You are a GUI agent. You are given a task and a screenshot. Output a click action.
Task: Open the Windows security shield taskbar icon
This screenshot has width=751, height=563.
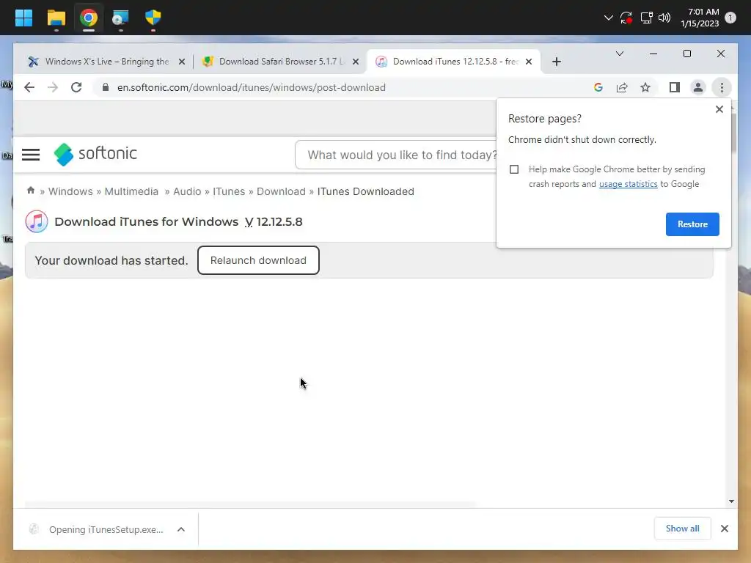(x=153, y=18)
